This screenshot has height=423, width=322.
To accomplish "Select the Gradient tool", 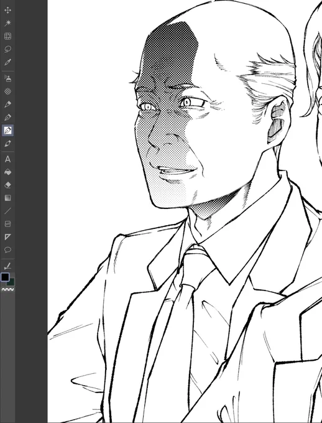I will coord(7,198).
